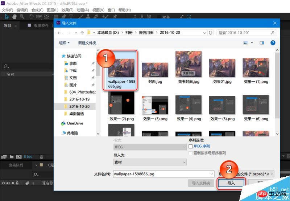Viewport: 290px width, 201px height.
Task: Select OneDrive in navigation pane
Action: pos(75,123)
